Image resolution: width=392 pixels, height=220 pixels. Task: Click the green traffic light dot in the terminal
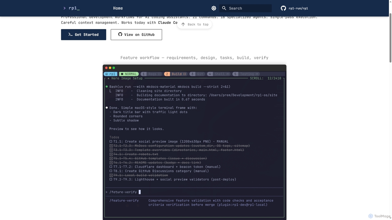(x=114, y=68)
